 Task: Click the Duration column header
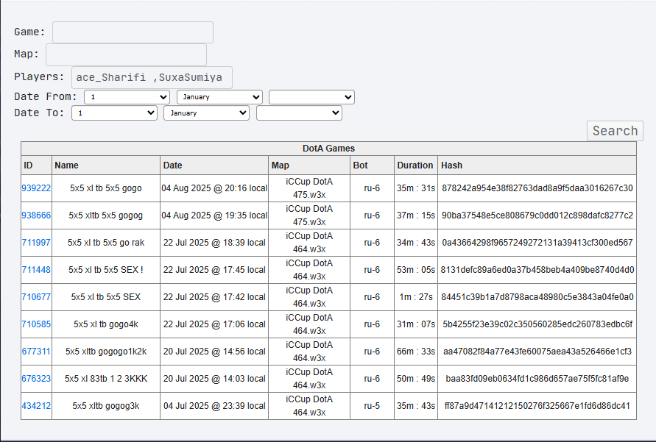coord(415,165)
